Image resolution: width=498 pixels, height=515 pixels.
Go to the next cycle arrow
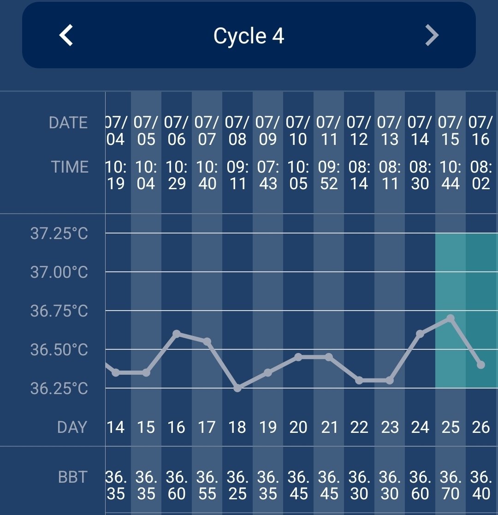(x=432, y=36)
